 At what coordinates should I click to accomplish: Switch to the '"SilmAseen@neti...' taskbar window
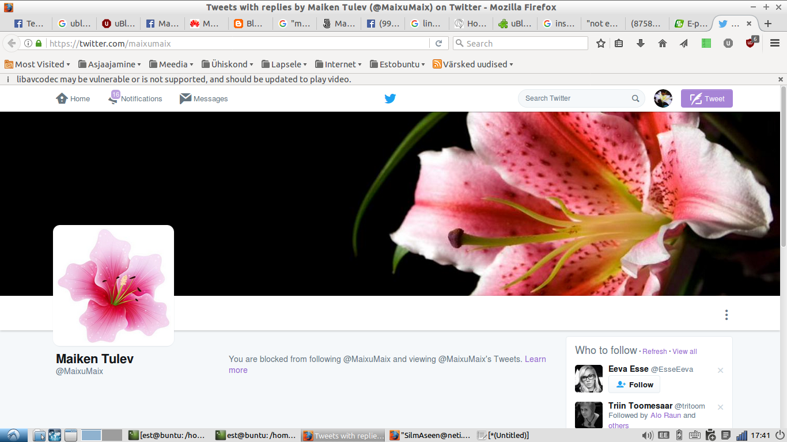coord(430,436)
